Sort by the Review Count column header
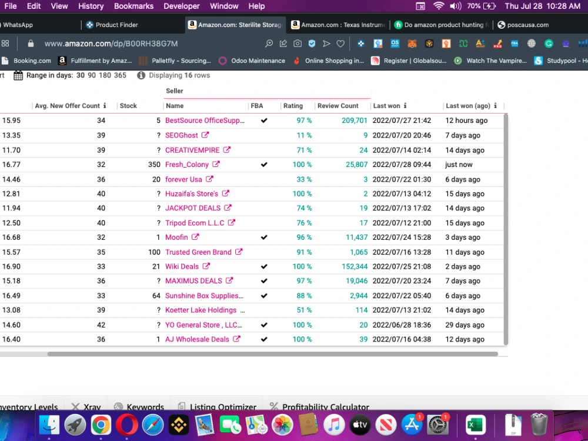 click(x=338, y=106)
